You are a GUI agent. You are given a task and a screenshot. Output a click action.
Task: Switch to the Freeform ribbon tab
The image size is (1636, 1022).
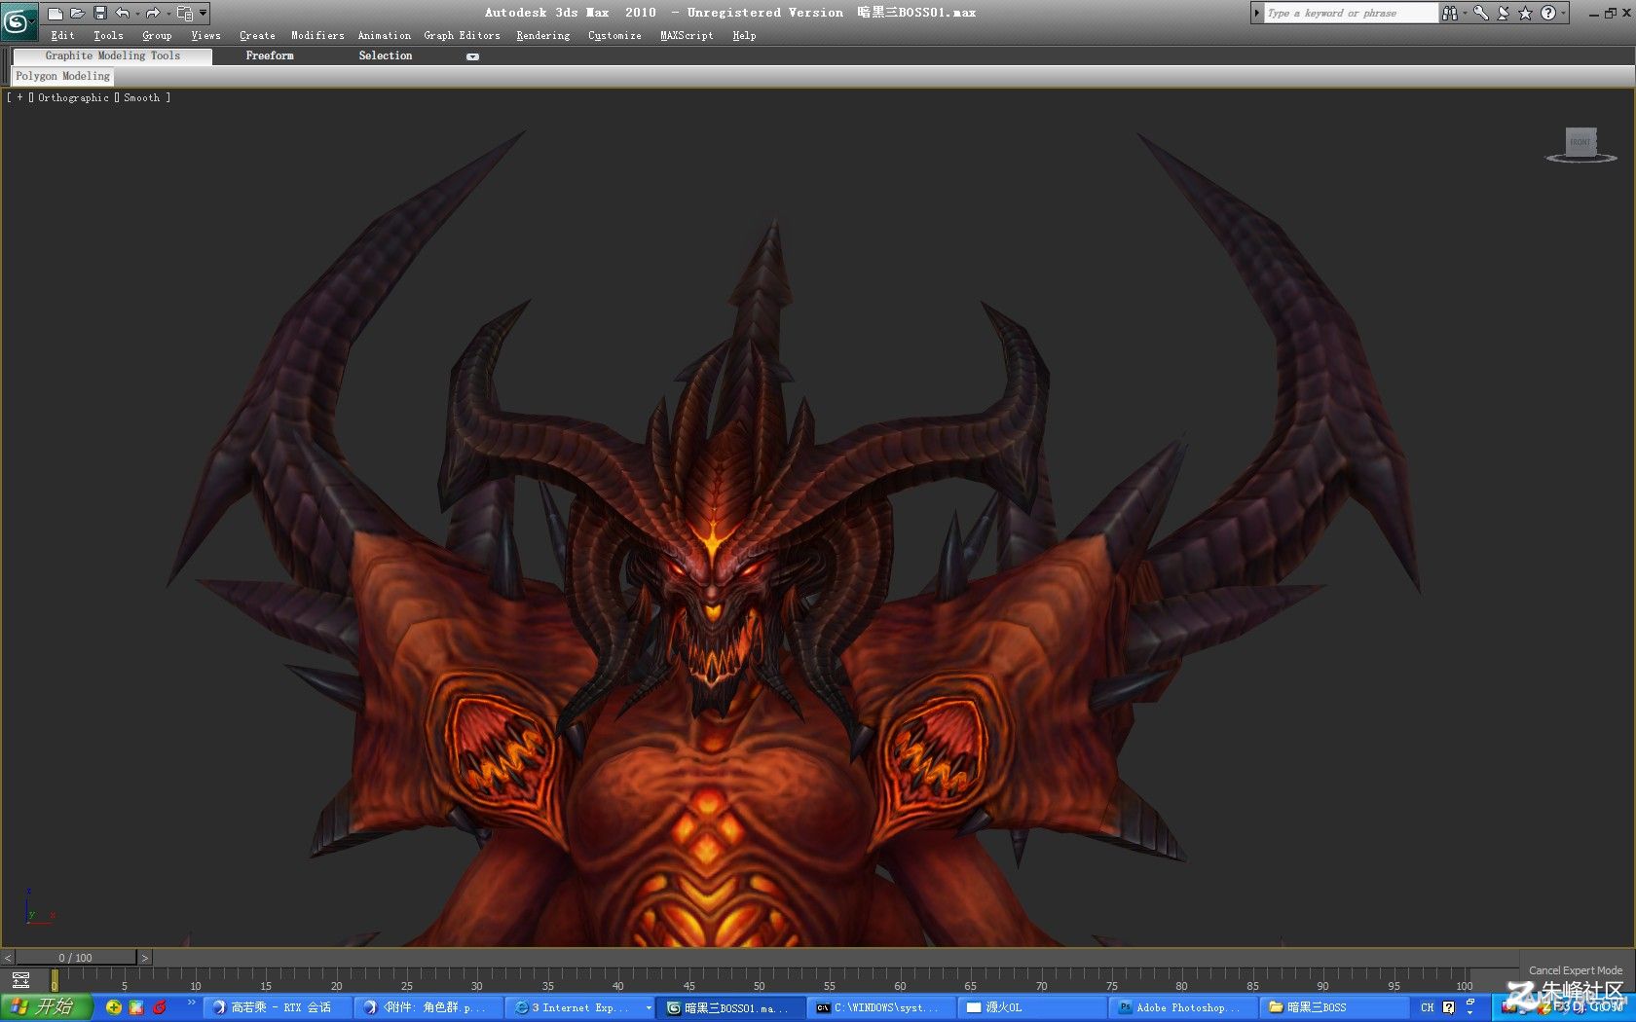click(270, 55)
